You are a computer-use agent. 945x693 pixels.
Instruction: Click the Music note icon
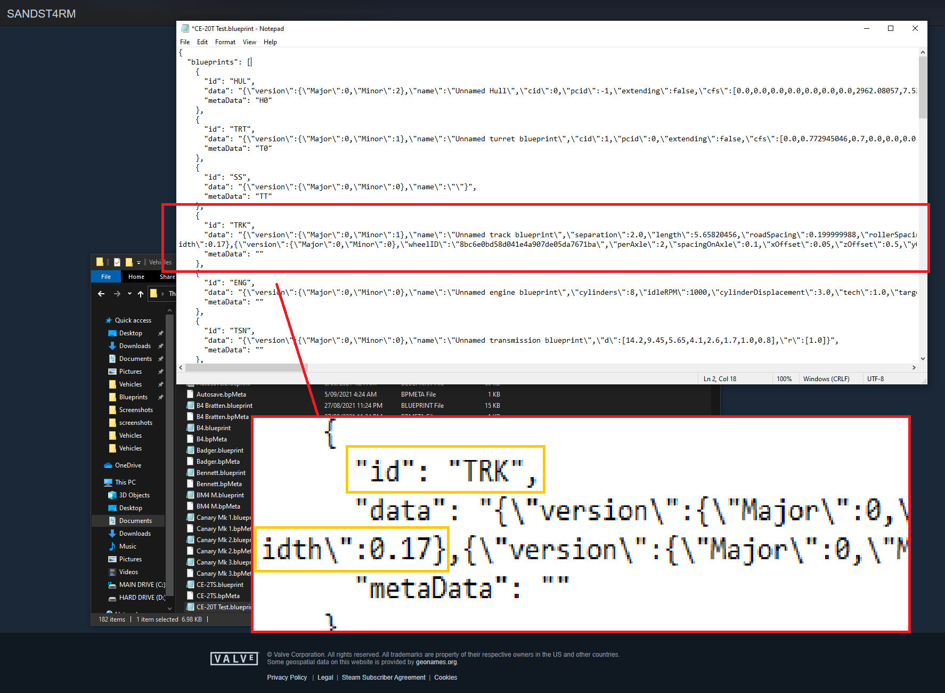pyautogui.click(x=112, y=546)
